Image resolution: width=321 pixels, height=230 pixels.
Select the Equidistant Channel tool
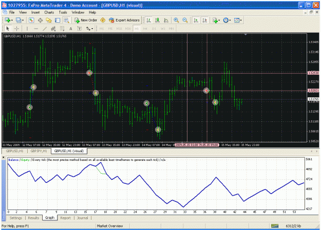53,29
